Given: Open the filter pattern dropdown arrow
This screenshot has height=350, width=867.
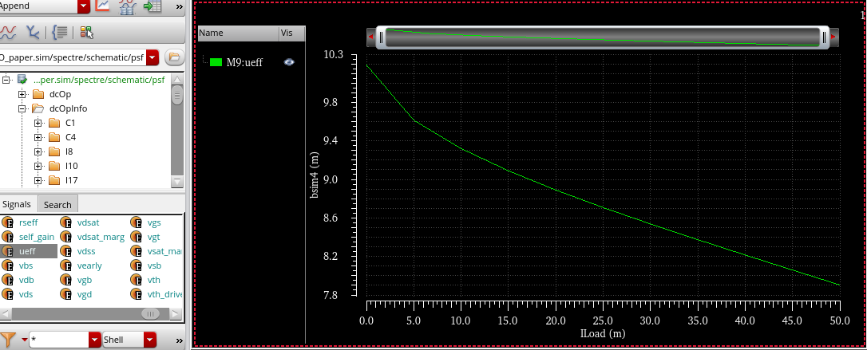Looking at the screenshot, I should [94, 340].
